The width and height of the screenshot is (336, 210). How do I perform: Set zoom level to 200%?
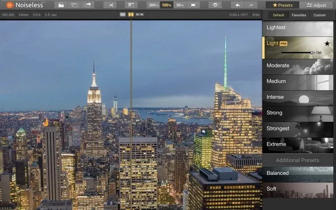tap(153, 5)
